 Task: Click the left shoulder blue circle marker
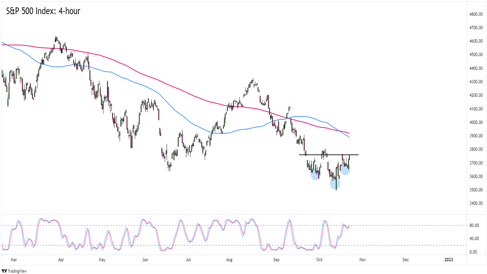click(315, 175)
